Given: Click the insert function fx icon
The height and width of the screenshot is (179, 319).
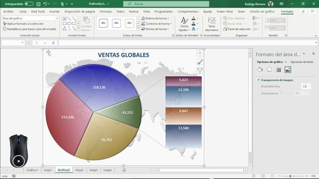Looking at the screenshot, I should (x=53, y=43).
